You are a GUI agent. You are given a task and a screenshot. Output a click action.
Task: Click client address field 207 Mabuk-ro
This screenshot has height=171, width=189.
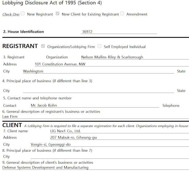tap(119, 138)
